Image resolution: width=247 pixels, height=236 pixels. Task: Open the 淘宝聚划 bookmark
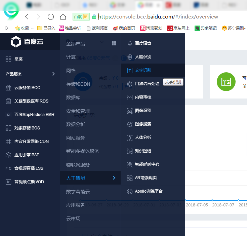click(x=151, y=28)
